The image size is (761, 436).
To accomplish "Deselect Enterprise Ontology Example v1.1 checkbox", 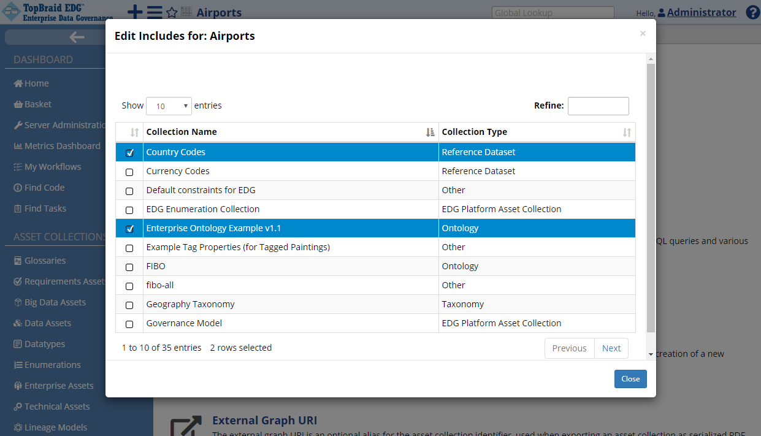I will point(129,228).
